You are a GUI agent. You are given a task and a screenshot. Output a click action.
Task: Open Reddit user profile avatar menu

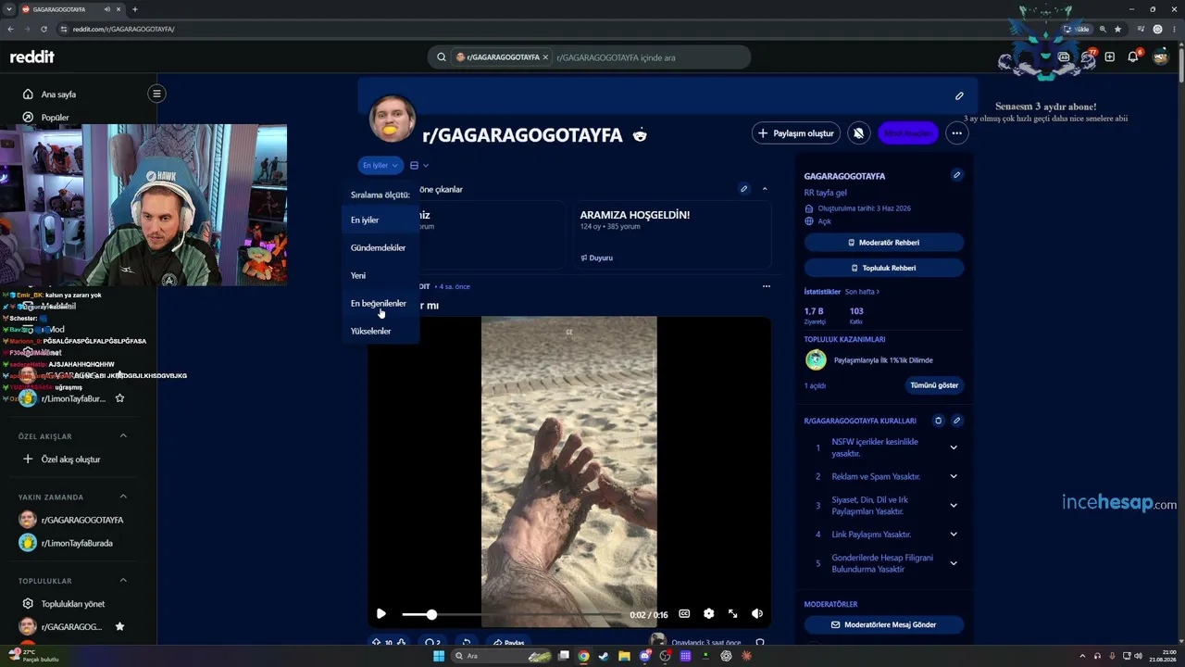click(x=1161, y=57)
